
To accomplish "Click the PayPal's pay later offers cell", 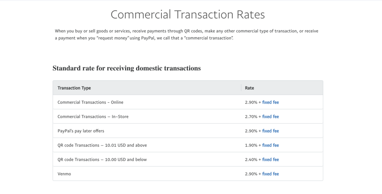I will tap(81, 131).
